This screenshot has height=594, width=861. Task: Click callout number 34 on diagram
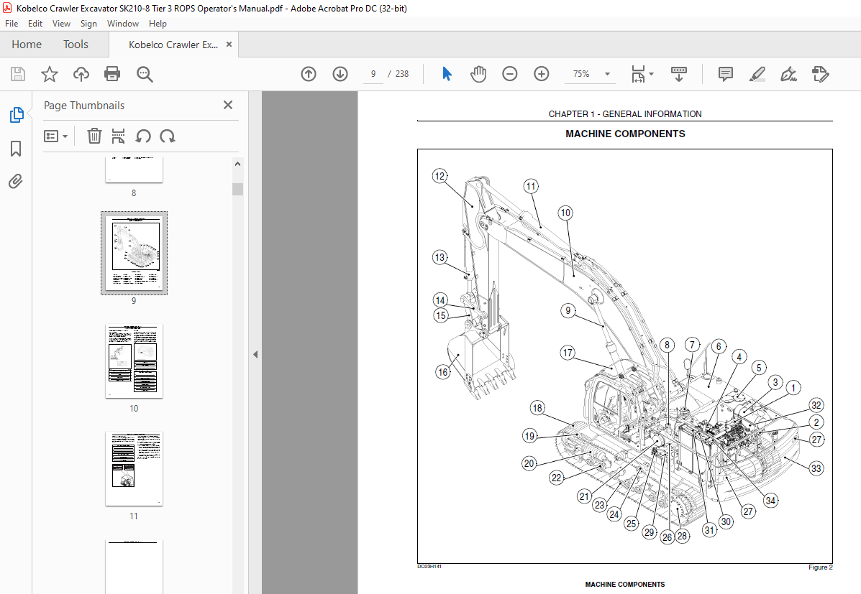770,500
